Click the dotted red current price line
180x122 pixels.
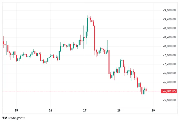75,91
